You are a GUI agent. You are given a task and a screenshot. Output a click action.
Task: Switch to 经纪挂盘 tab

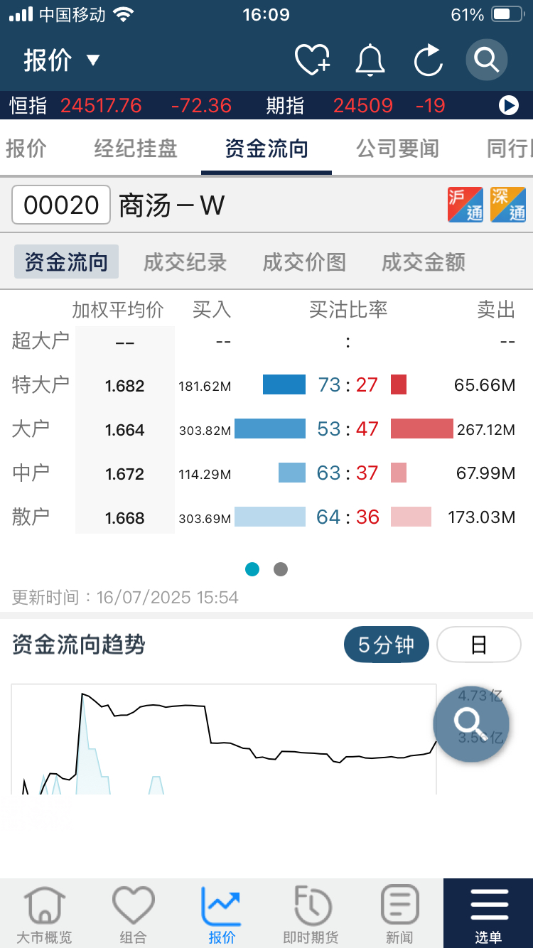pyautogui.click(x=136, y=149)
